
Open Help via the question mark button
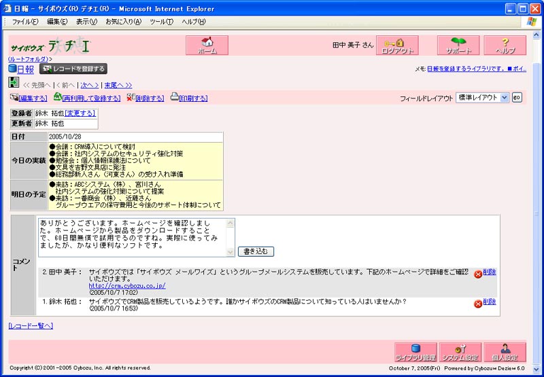pos(505,45)
